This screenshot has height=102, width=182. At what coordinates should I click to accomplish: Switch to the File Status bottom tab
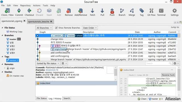(x=42, y=98)
